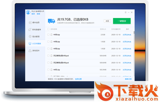Click the 风云C盘清理大师 app title

click(x=38, y=11)
